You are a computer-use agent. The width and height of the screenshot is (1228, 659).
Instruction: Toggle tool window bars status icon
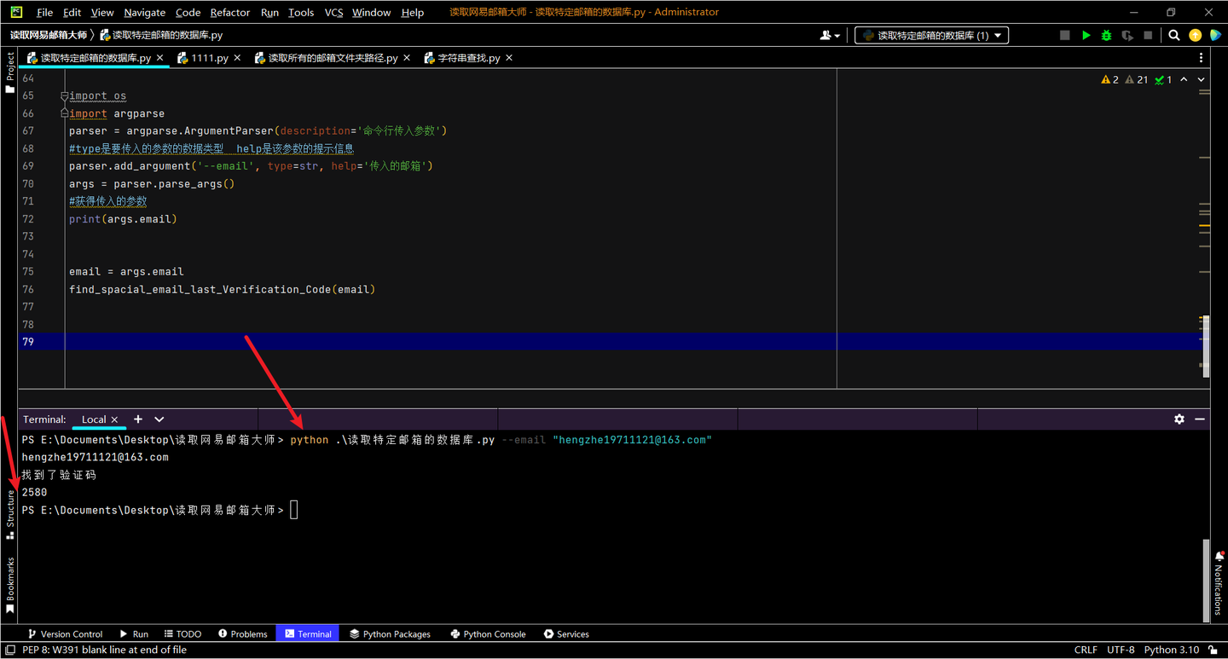click(x=9, y=650)
